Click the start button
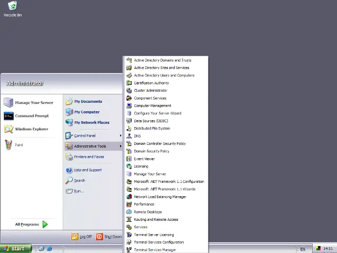337x253 pixels. pyautogui.click(x=15, y=248)
